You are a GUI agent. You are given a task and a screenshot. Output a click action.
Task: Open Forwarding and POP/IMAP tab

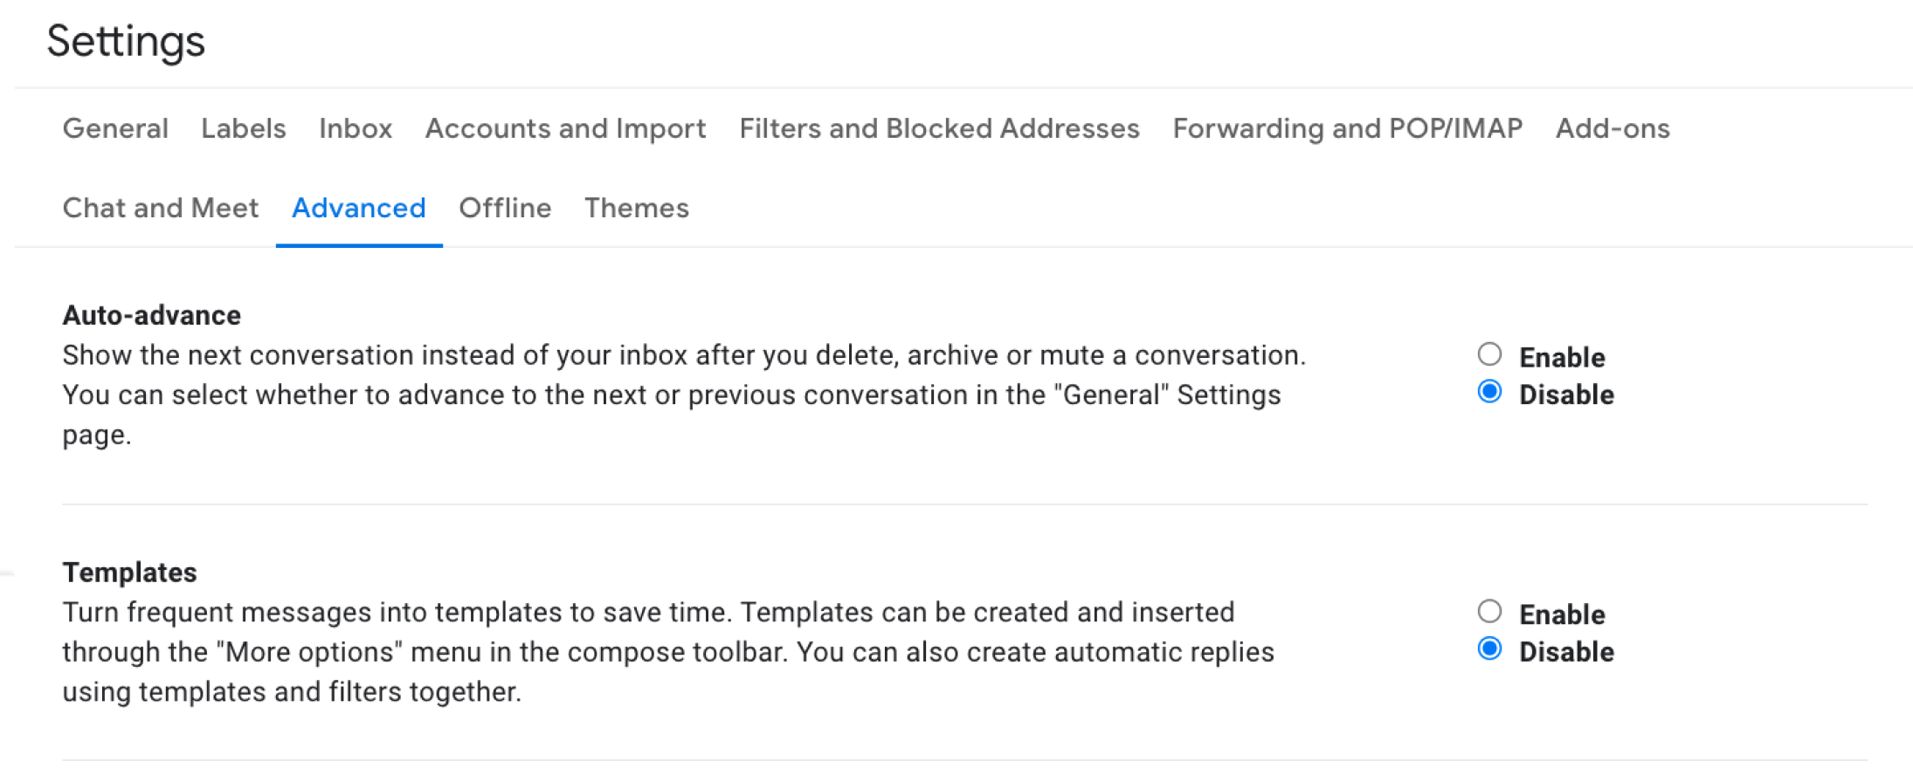pos(1347,128)
